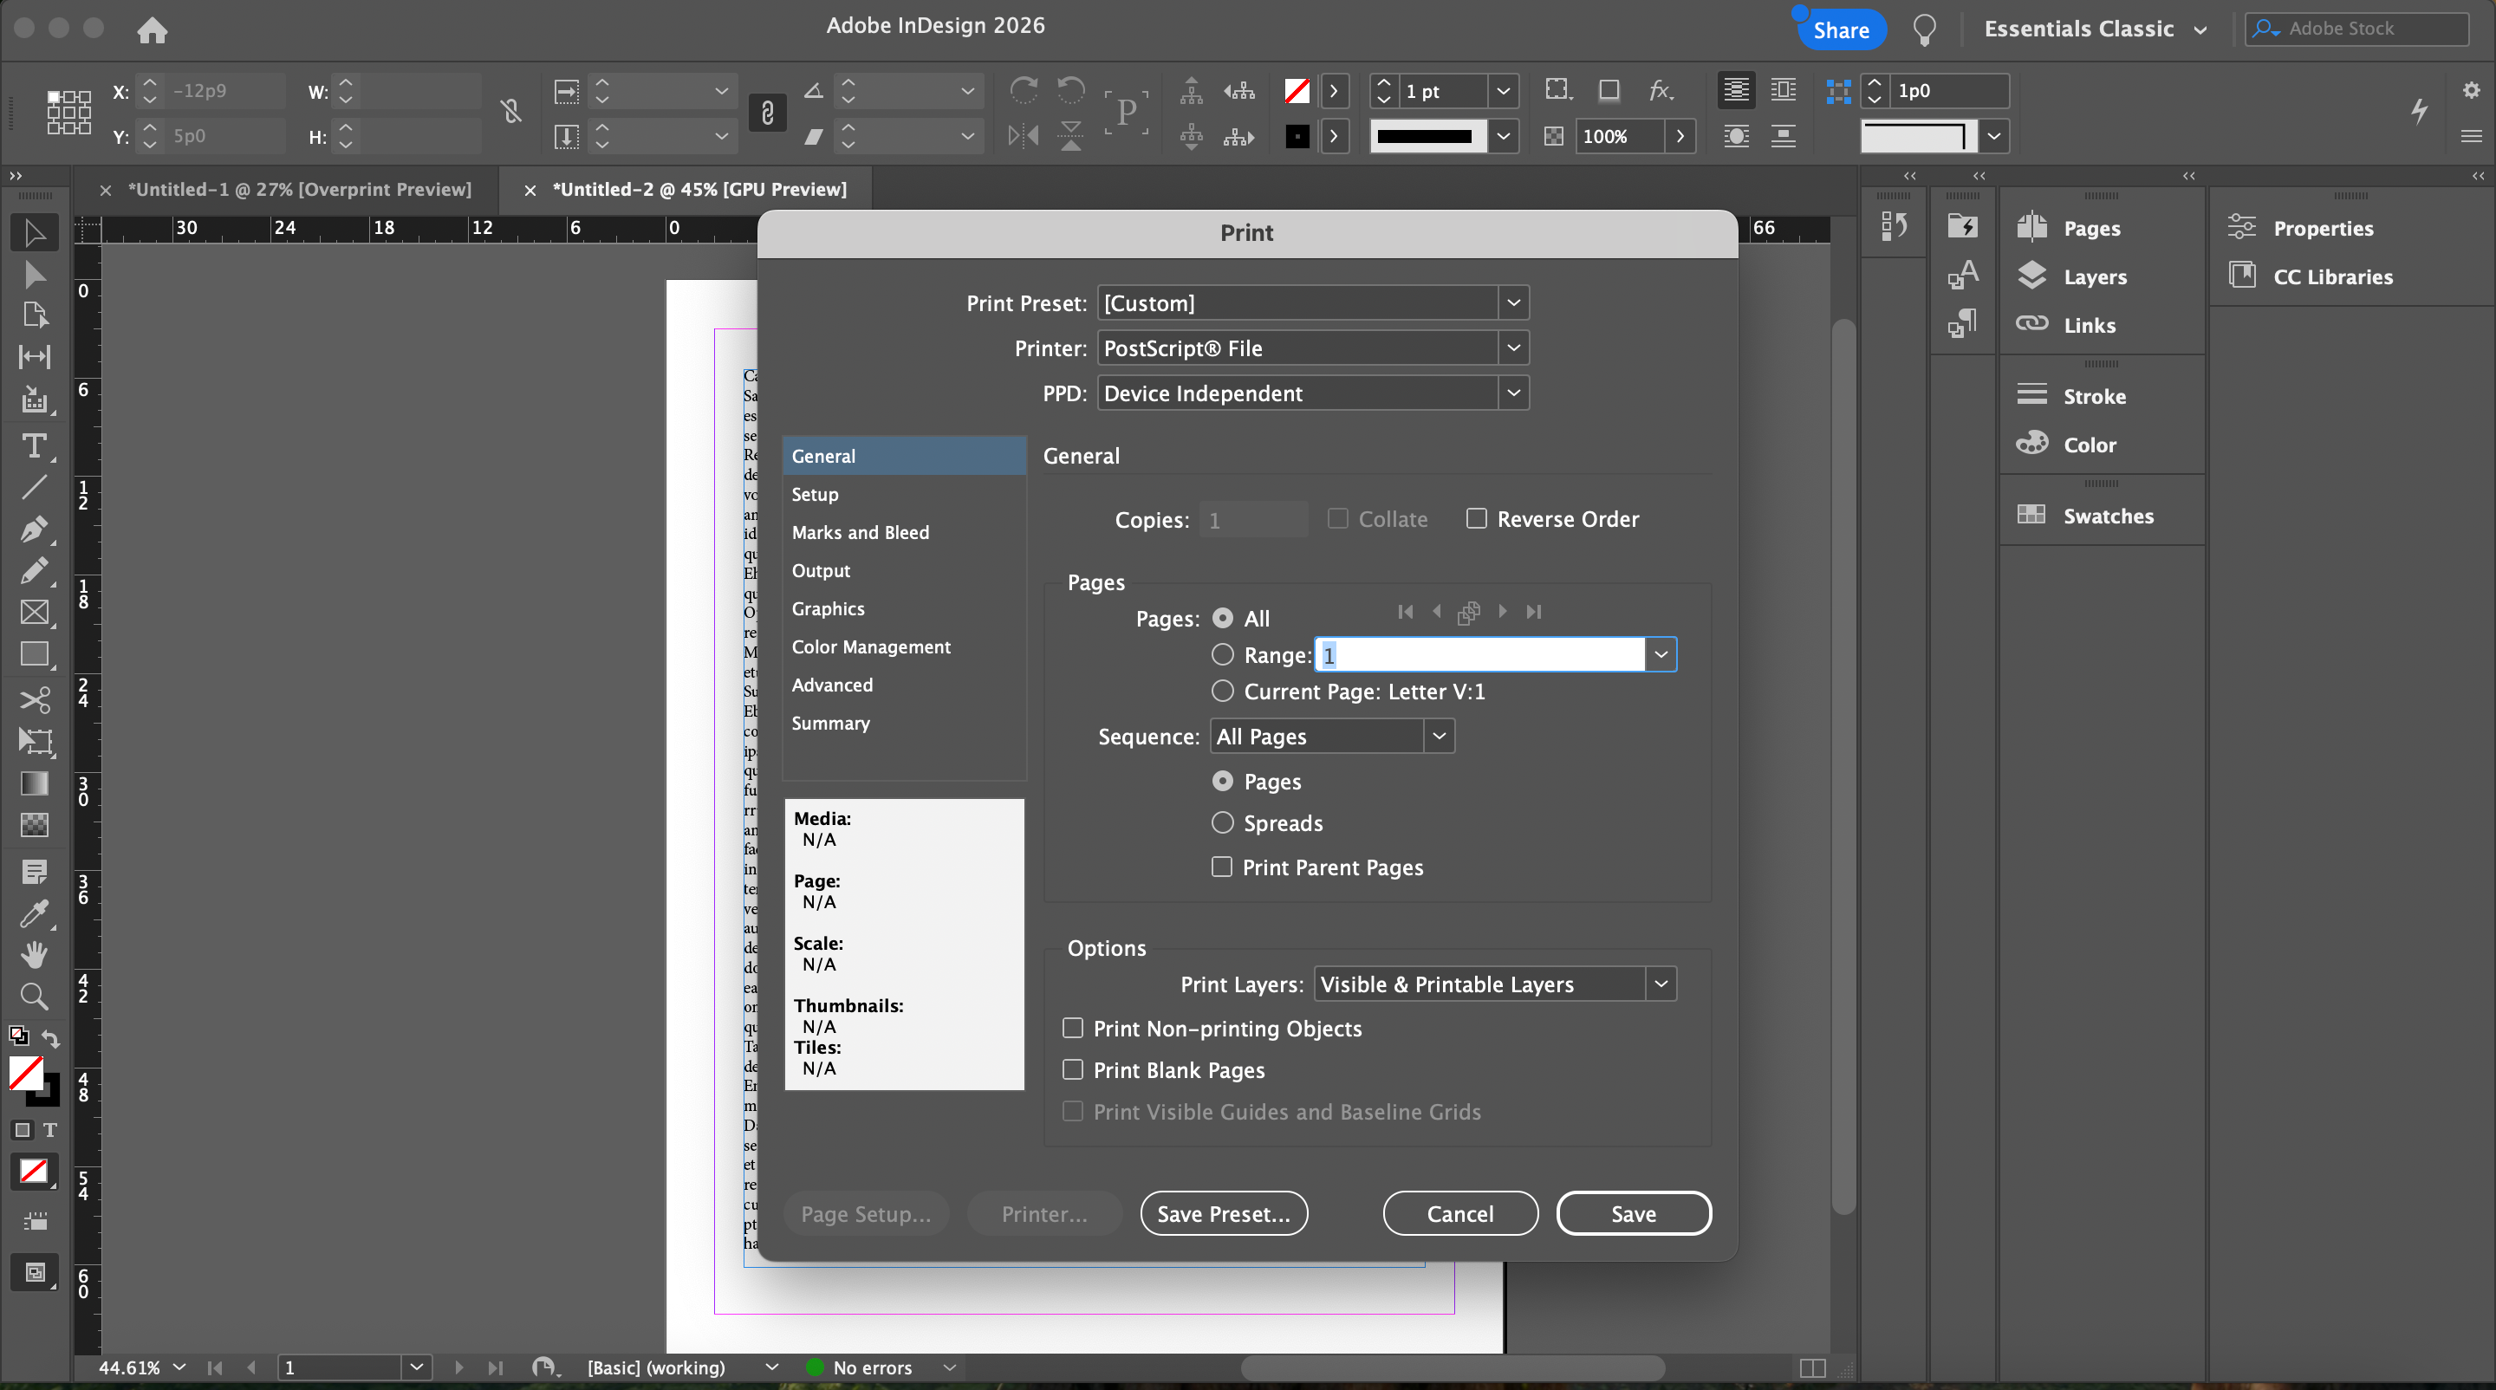The height and width of the screenshot is (1390, 2496).
Task: Click the page Range input field
Action: click(x=1480, y=655)
